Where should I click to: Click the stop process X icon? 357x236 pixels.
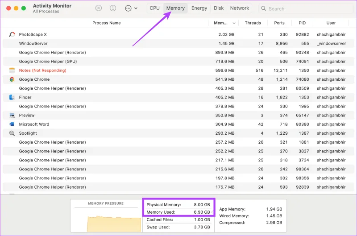98,8
